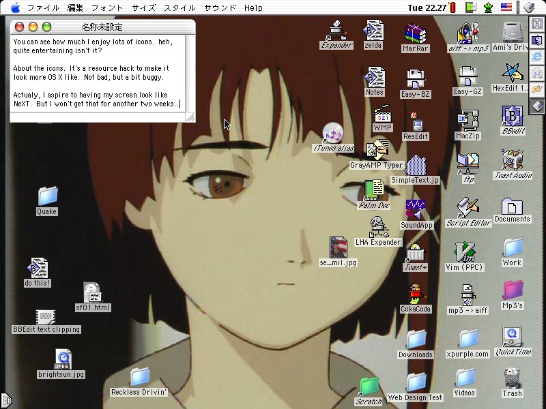
Task: Open the スタイル menu
Action: point(179,7)
